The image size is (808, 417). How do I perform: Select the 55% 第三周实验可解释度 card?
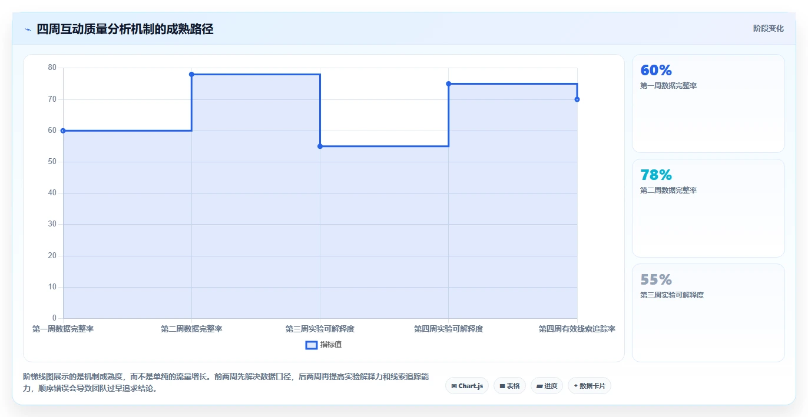[x=708, y=313]
